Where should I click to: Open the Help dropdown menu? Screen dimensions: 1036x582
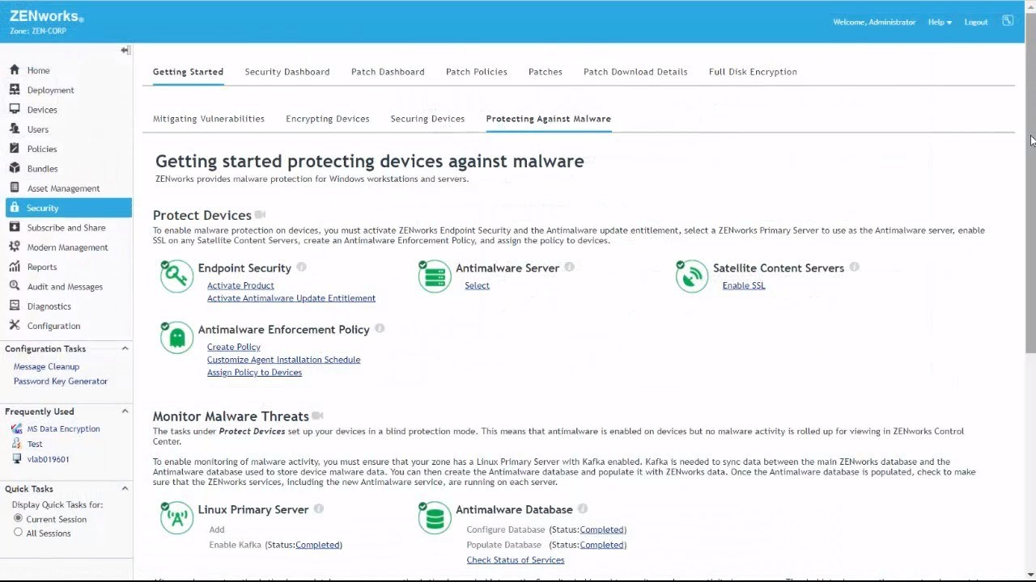pos(940,22)
